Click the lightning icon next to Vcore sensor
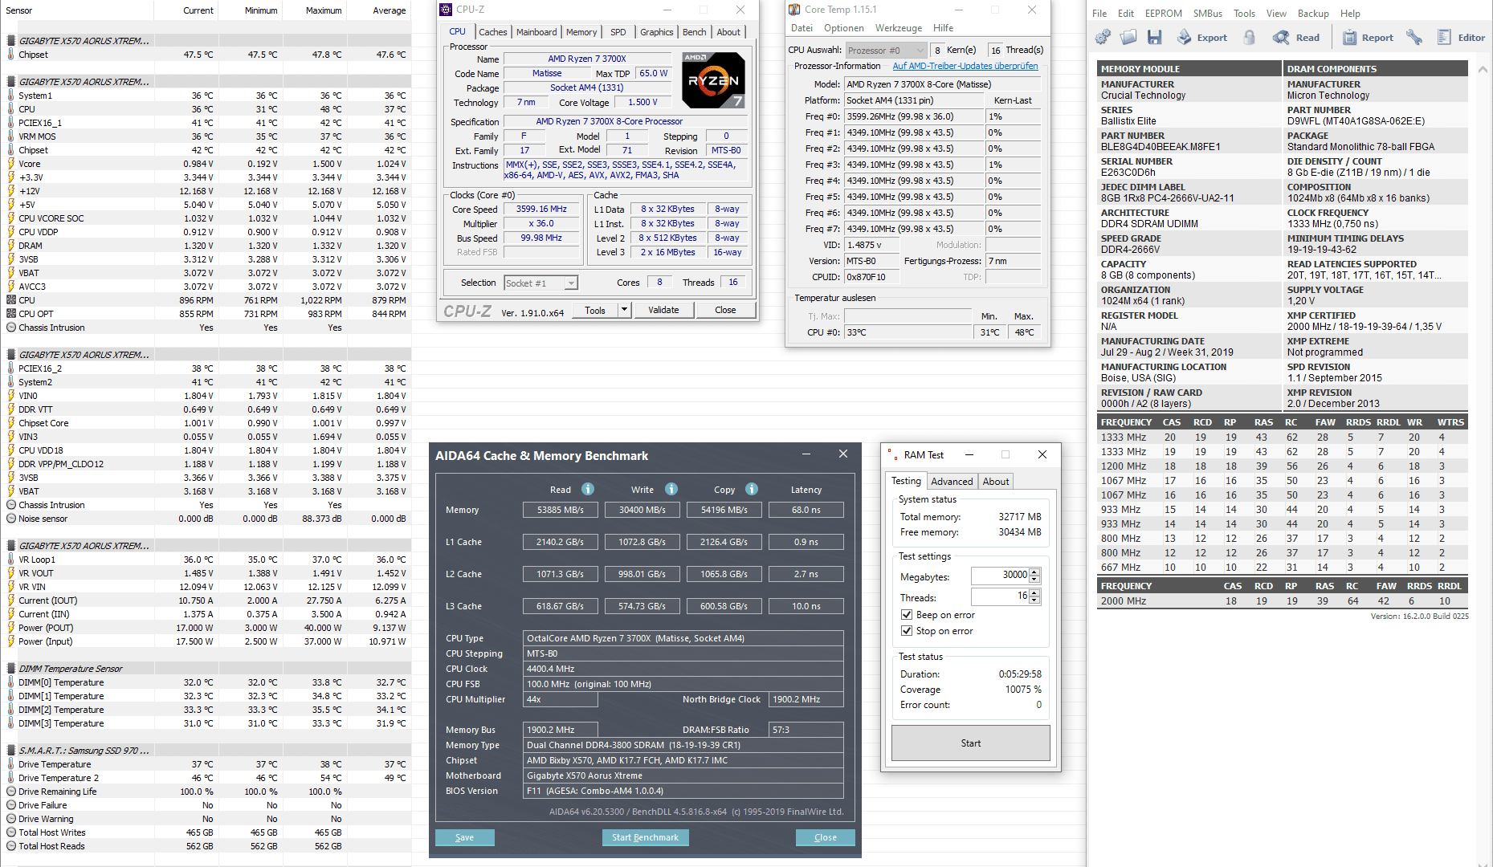 (x=11, y=164)
